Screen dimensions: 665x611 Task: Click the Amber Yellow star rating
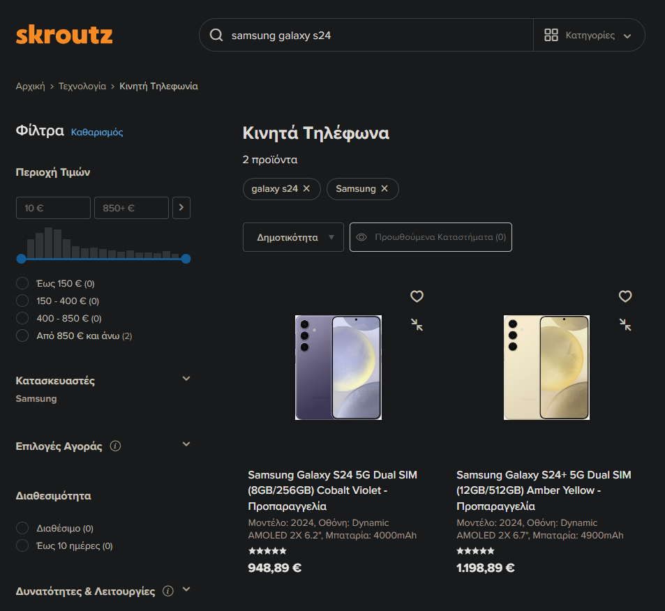[x=475, y=551]
